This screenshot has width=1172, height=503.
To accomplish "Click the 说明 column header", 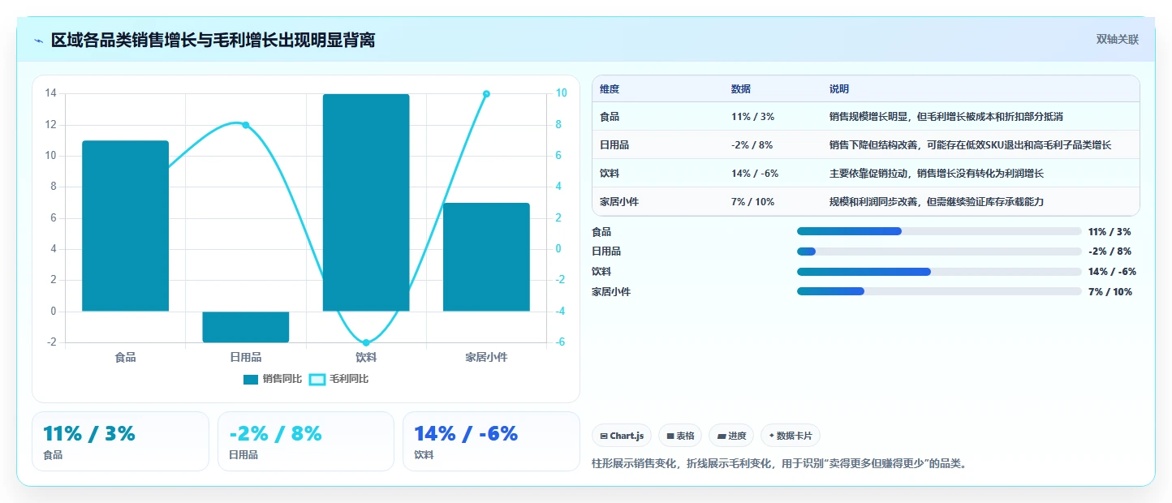I will coord(839,89).
